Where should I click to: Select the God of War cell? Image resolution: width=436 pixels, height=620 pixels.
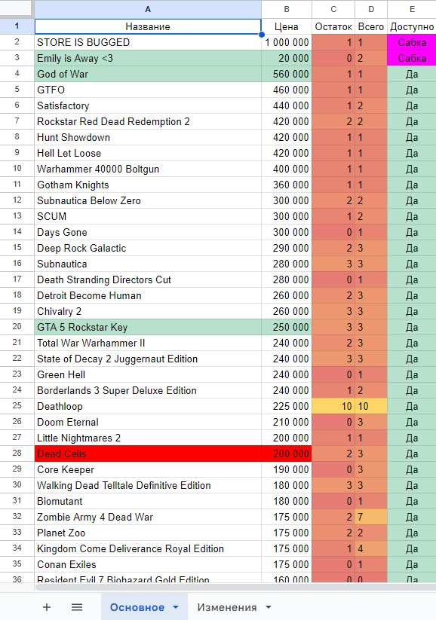coord(148,74)
